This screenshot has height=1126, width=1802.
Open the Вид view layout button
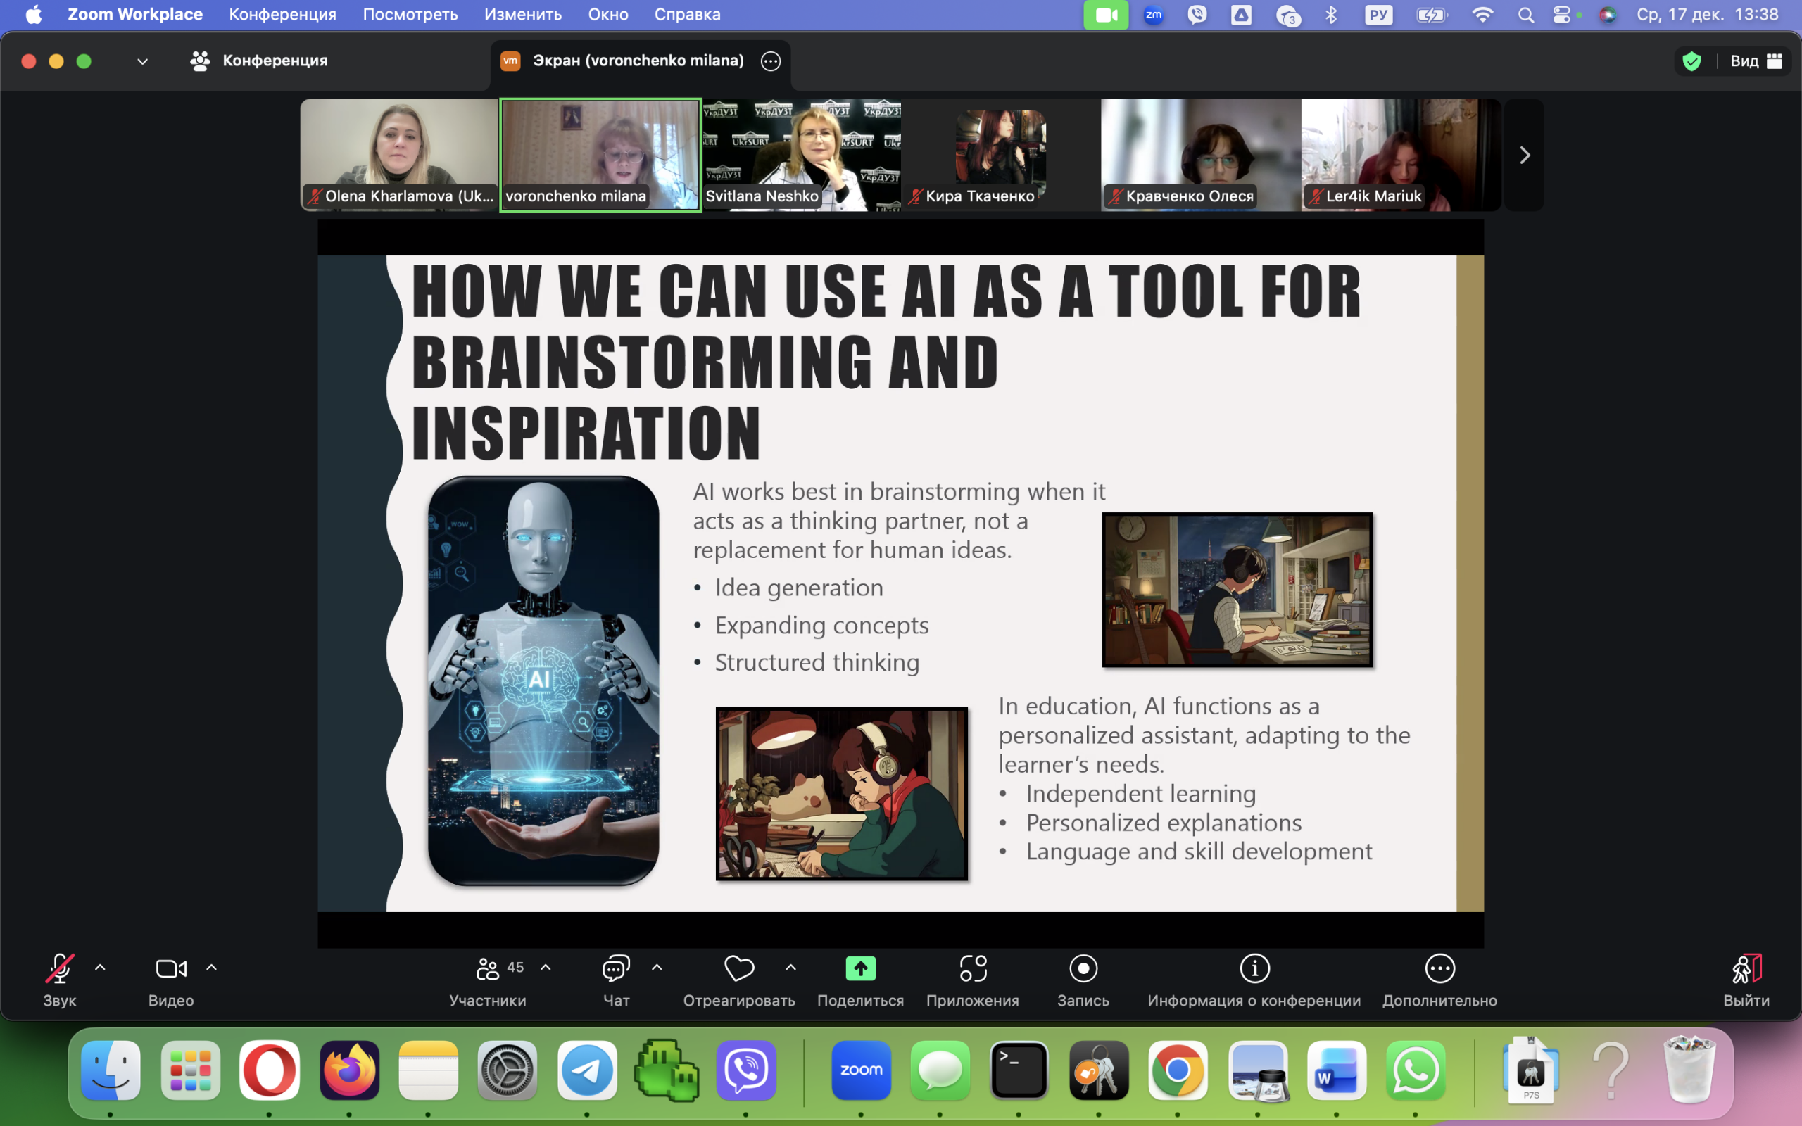1756,61
